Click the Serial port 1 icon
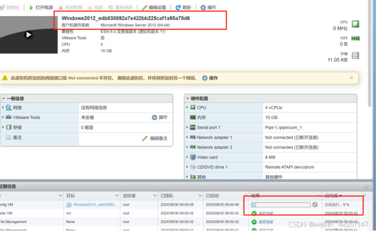Viewport: 376px width, 231px height. coord(193,127)
